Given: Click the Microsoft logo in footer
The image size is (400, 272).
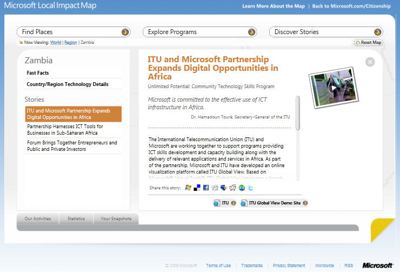Looking at the screenshot, I should [x=377, y=266].
